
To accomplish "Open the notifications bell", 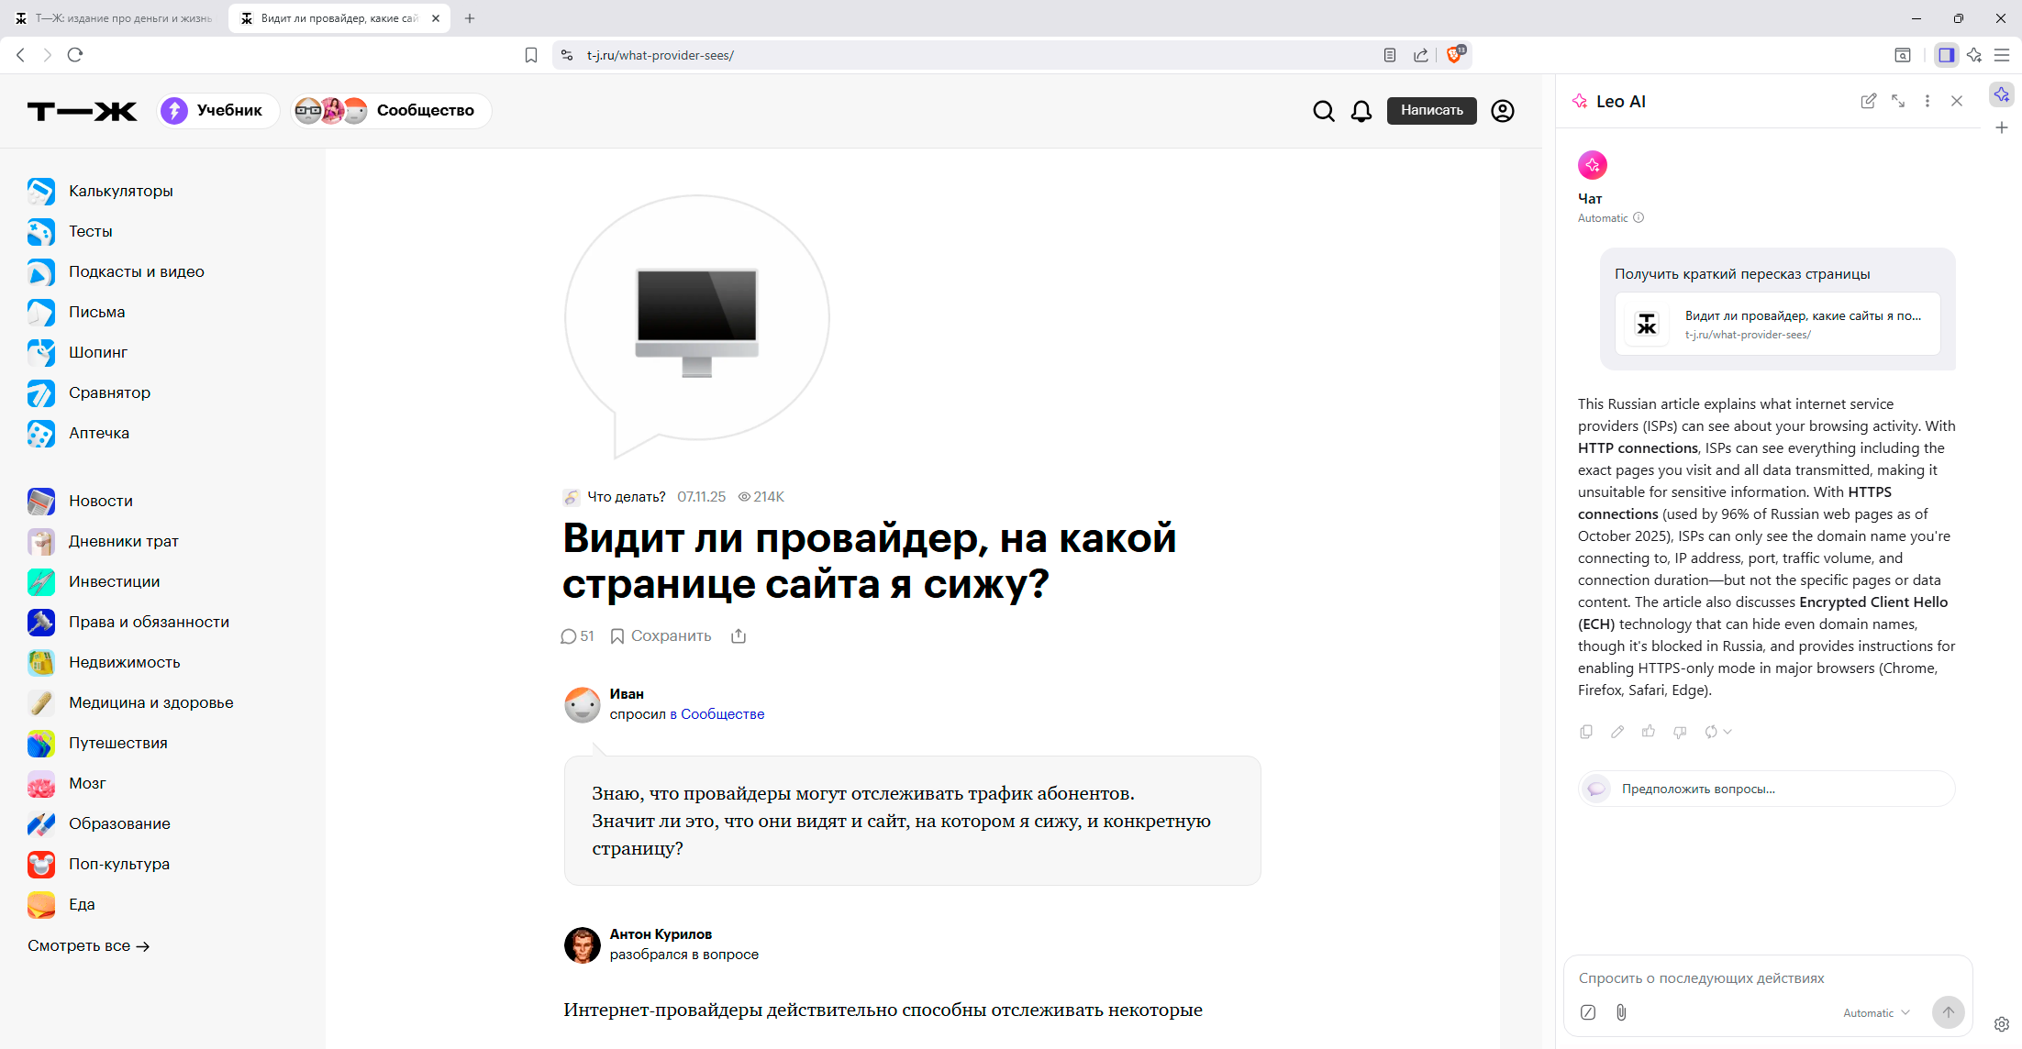I will click(1361, 111).
